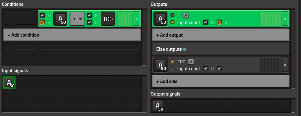Click signal A icon in Outputs row
Screen dimensions: 301x116
(x=160, y=19)
